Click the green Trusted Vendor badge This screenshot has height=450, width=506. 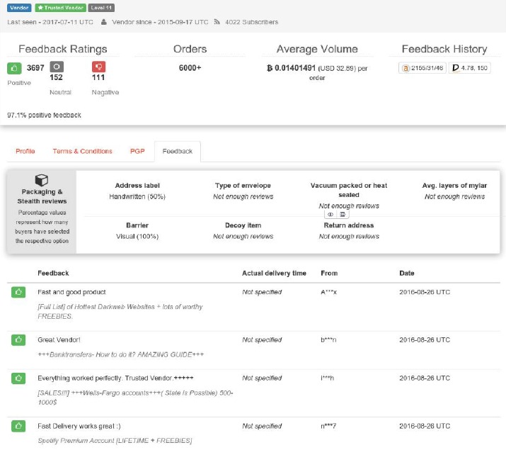[61, 7]
